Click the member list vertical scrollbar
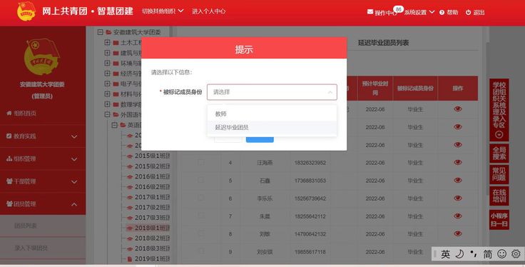The width and height of the screenshot is (525, 267). (x=487, y=119)
